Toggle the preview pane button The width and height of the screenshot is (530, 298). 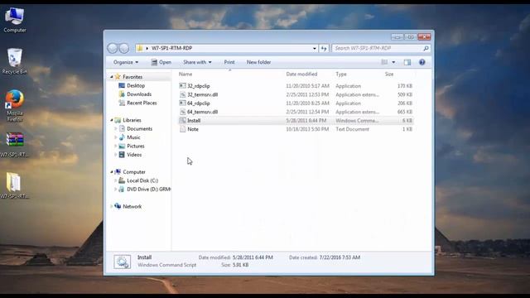click(407, 62)
